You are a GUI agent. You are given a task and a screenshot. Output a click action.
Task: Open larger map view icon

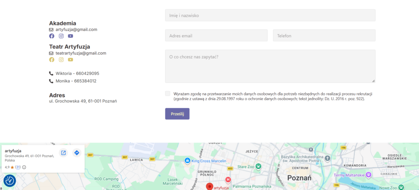click(x=63, y=153)
